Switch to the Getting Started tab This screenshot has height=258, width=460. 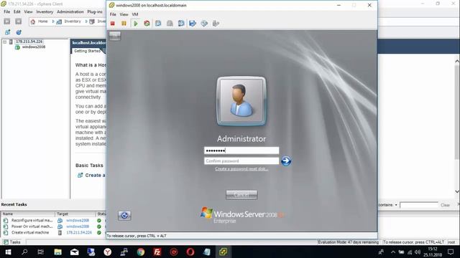[87, 51]
